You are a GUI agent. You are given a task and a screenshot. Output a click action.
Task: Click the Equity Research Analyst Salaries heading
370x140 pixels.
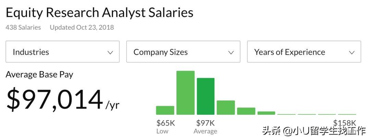pyautogui.click(x=99, y=13)
